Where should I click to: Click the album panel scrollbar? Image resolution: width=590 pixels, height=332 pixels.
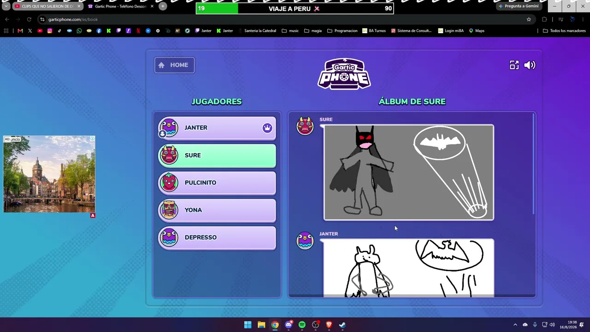533,164
